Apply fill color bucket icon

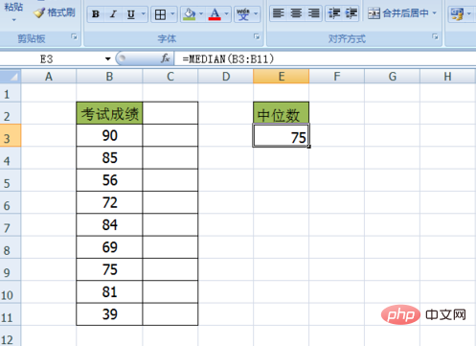(190, 14)
